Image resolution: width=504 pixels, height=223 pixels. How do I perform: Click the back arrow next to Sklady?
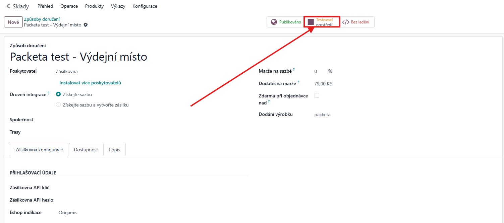click(x=8, y=6)
